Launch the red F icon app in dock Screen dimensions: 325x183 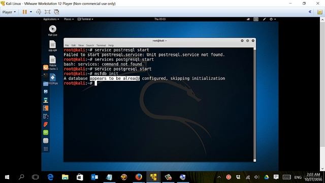pyautogui.click(x=46, y=124)
